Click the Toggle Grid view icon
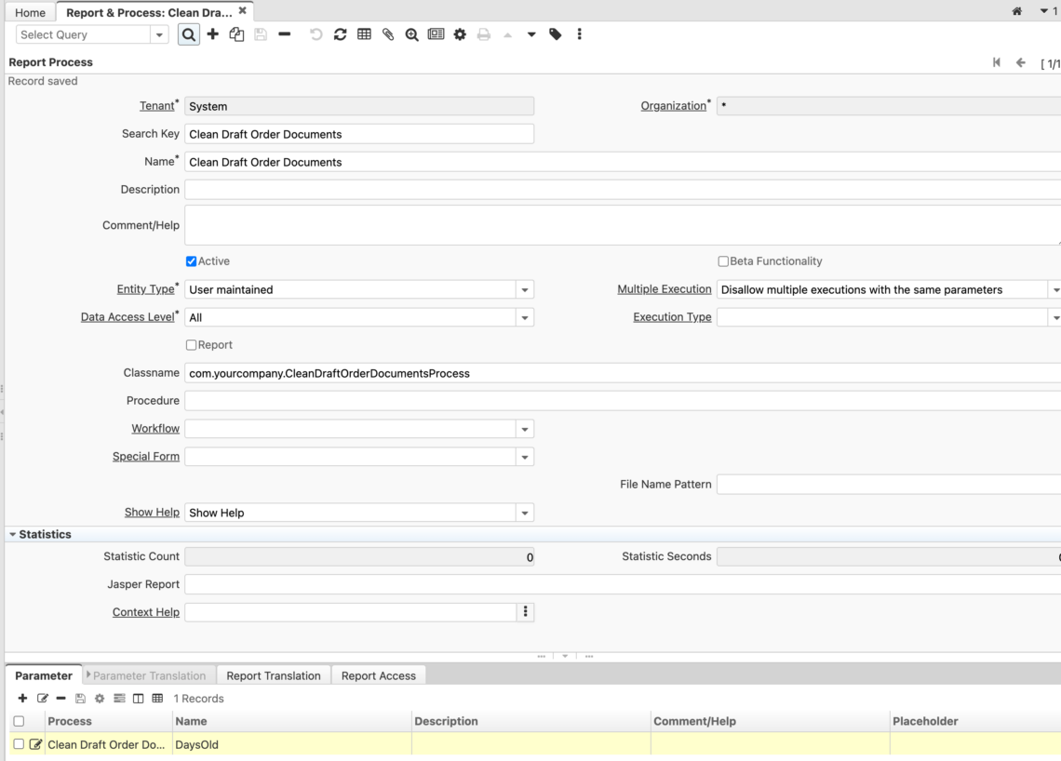This screenshot has width=1061, height=761. [364, 33]
